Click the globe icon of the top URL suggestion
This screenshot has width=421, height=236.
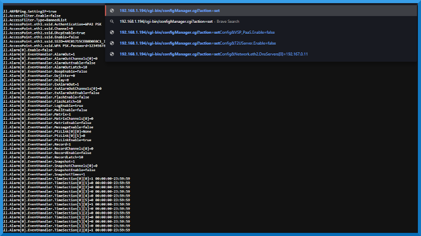click(x=111, y=10)
